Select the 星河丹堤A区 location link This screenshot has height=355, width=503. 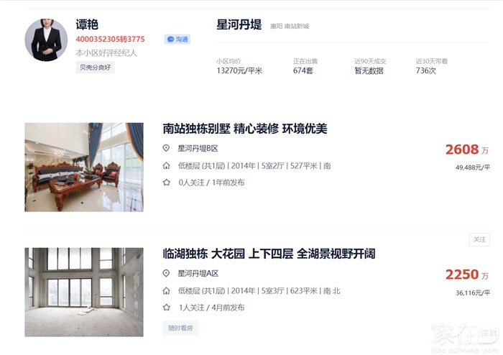point(198,274)
